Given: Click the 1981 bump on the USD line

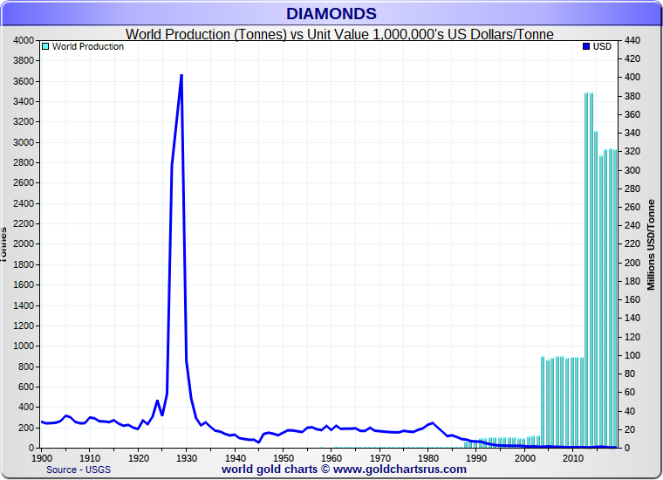Looking at the screenshot, I should click(x=432, y=423).
